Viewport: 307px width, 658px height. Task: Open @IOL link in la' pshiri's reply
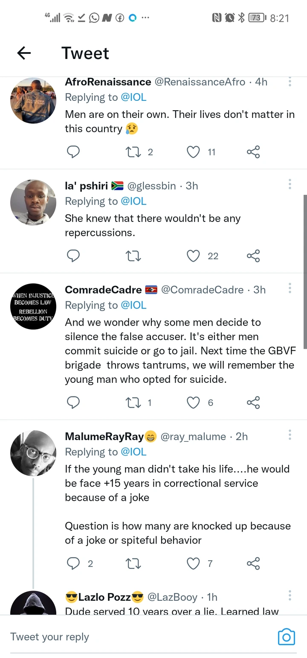click(x=133, y=201)
